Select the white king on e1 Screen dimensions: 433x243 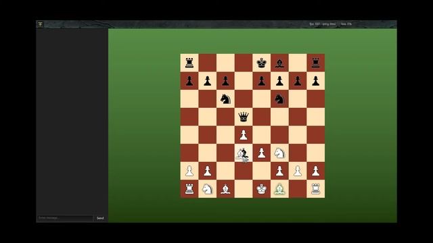coord(262,189)
